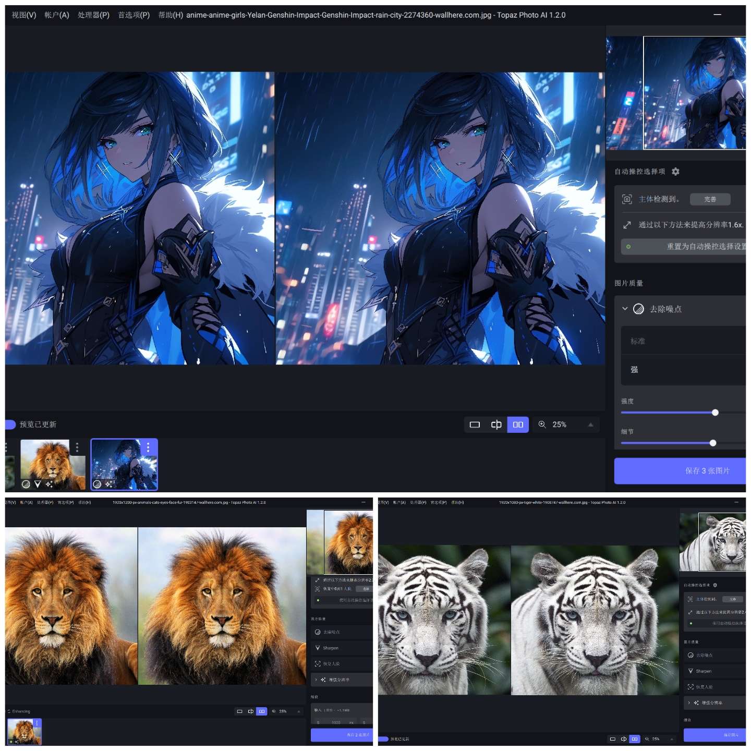This screenshot has height=751, width=751.
Task: Open options menu on lion thumbnail
Action: point(77,447)
